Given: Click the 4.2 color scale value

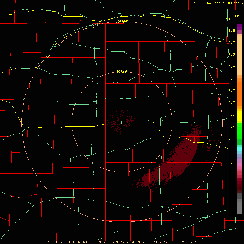Looking at the screenshot, I should pos(232,115).
